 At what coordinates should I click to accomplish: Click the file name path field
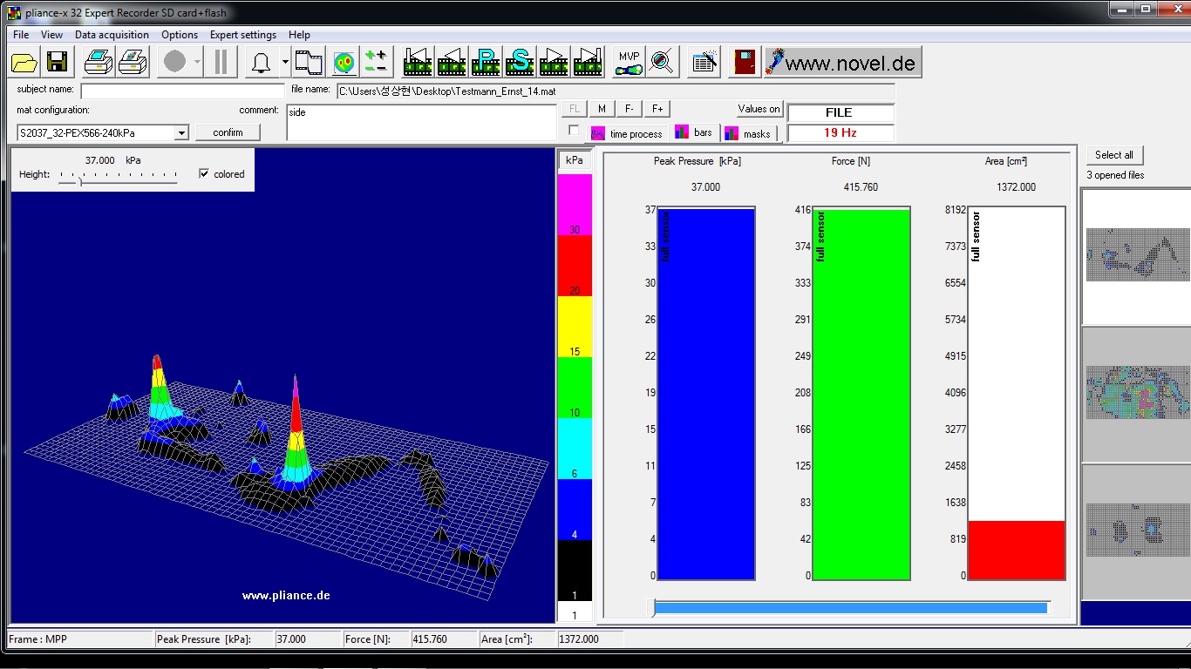pos(616,91)
